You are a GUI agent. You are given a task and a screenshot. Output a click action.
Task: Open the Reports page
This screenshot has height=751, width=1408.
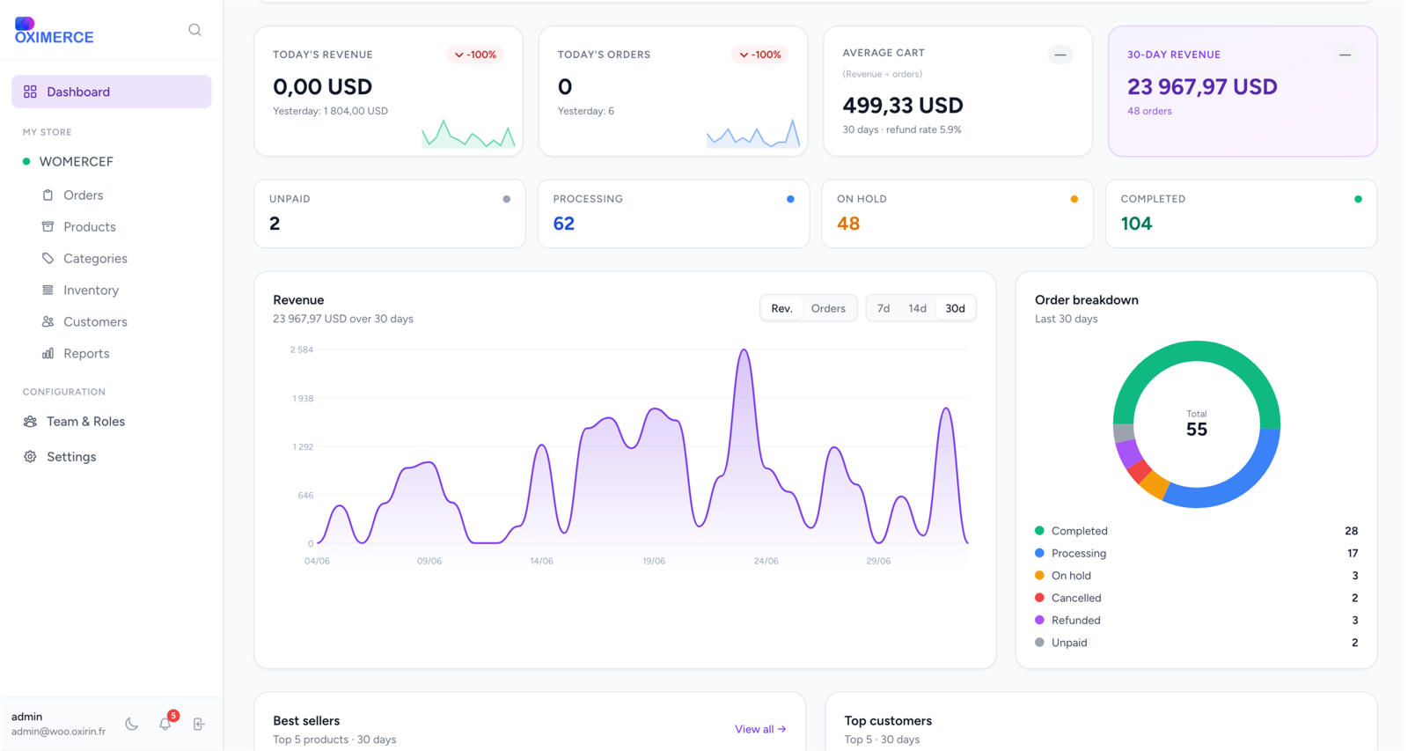(x=86, y=353)
